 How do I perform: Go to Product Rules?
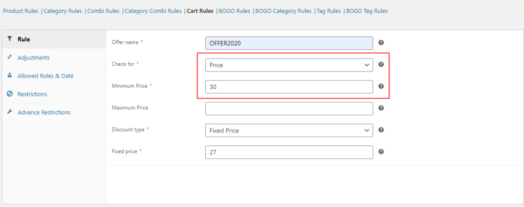[20, 11]
